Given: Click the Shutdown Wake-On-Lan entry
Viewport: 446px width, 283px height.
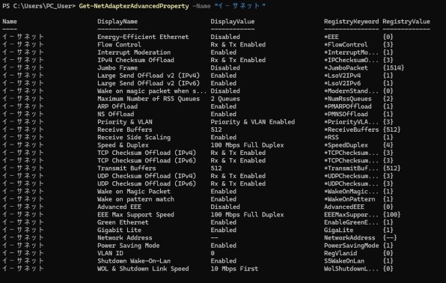Looking at the screenshot, I should pos(134,261).
